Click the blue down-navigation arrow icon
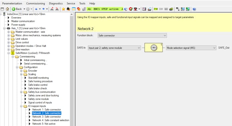This screenshot has width=232, height=126. coord(43,9)
